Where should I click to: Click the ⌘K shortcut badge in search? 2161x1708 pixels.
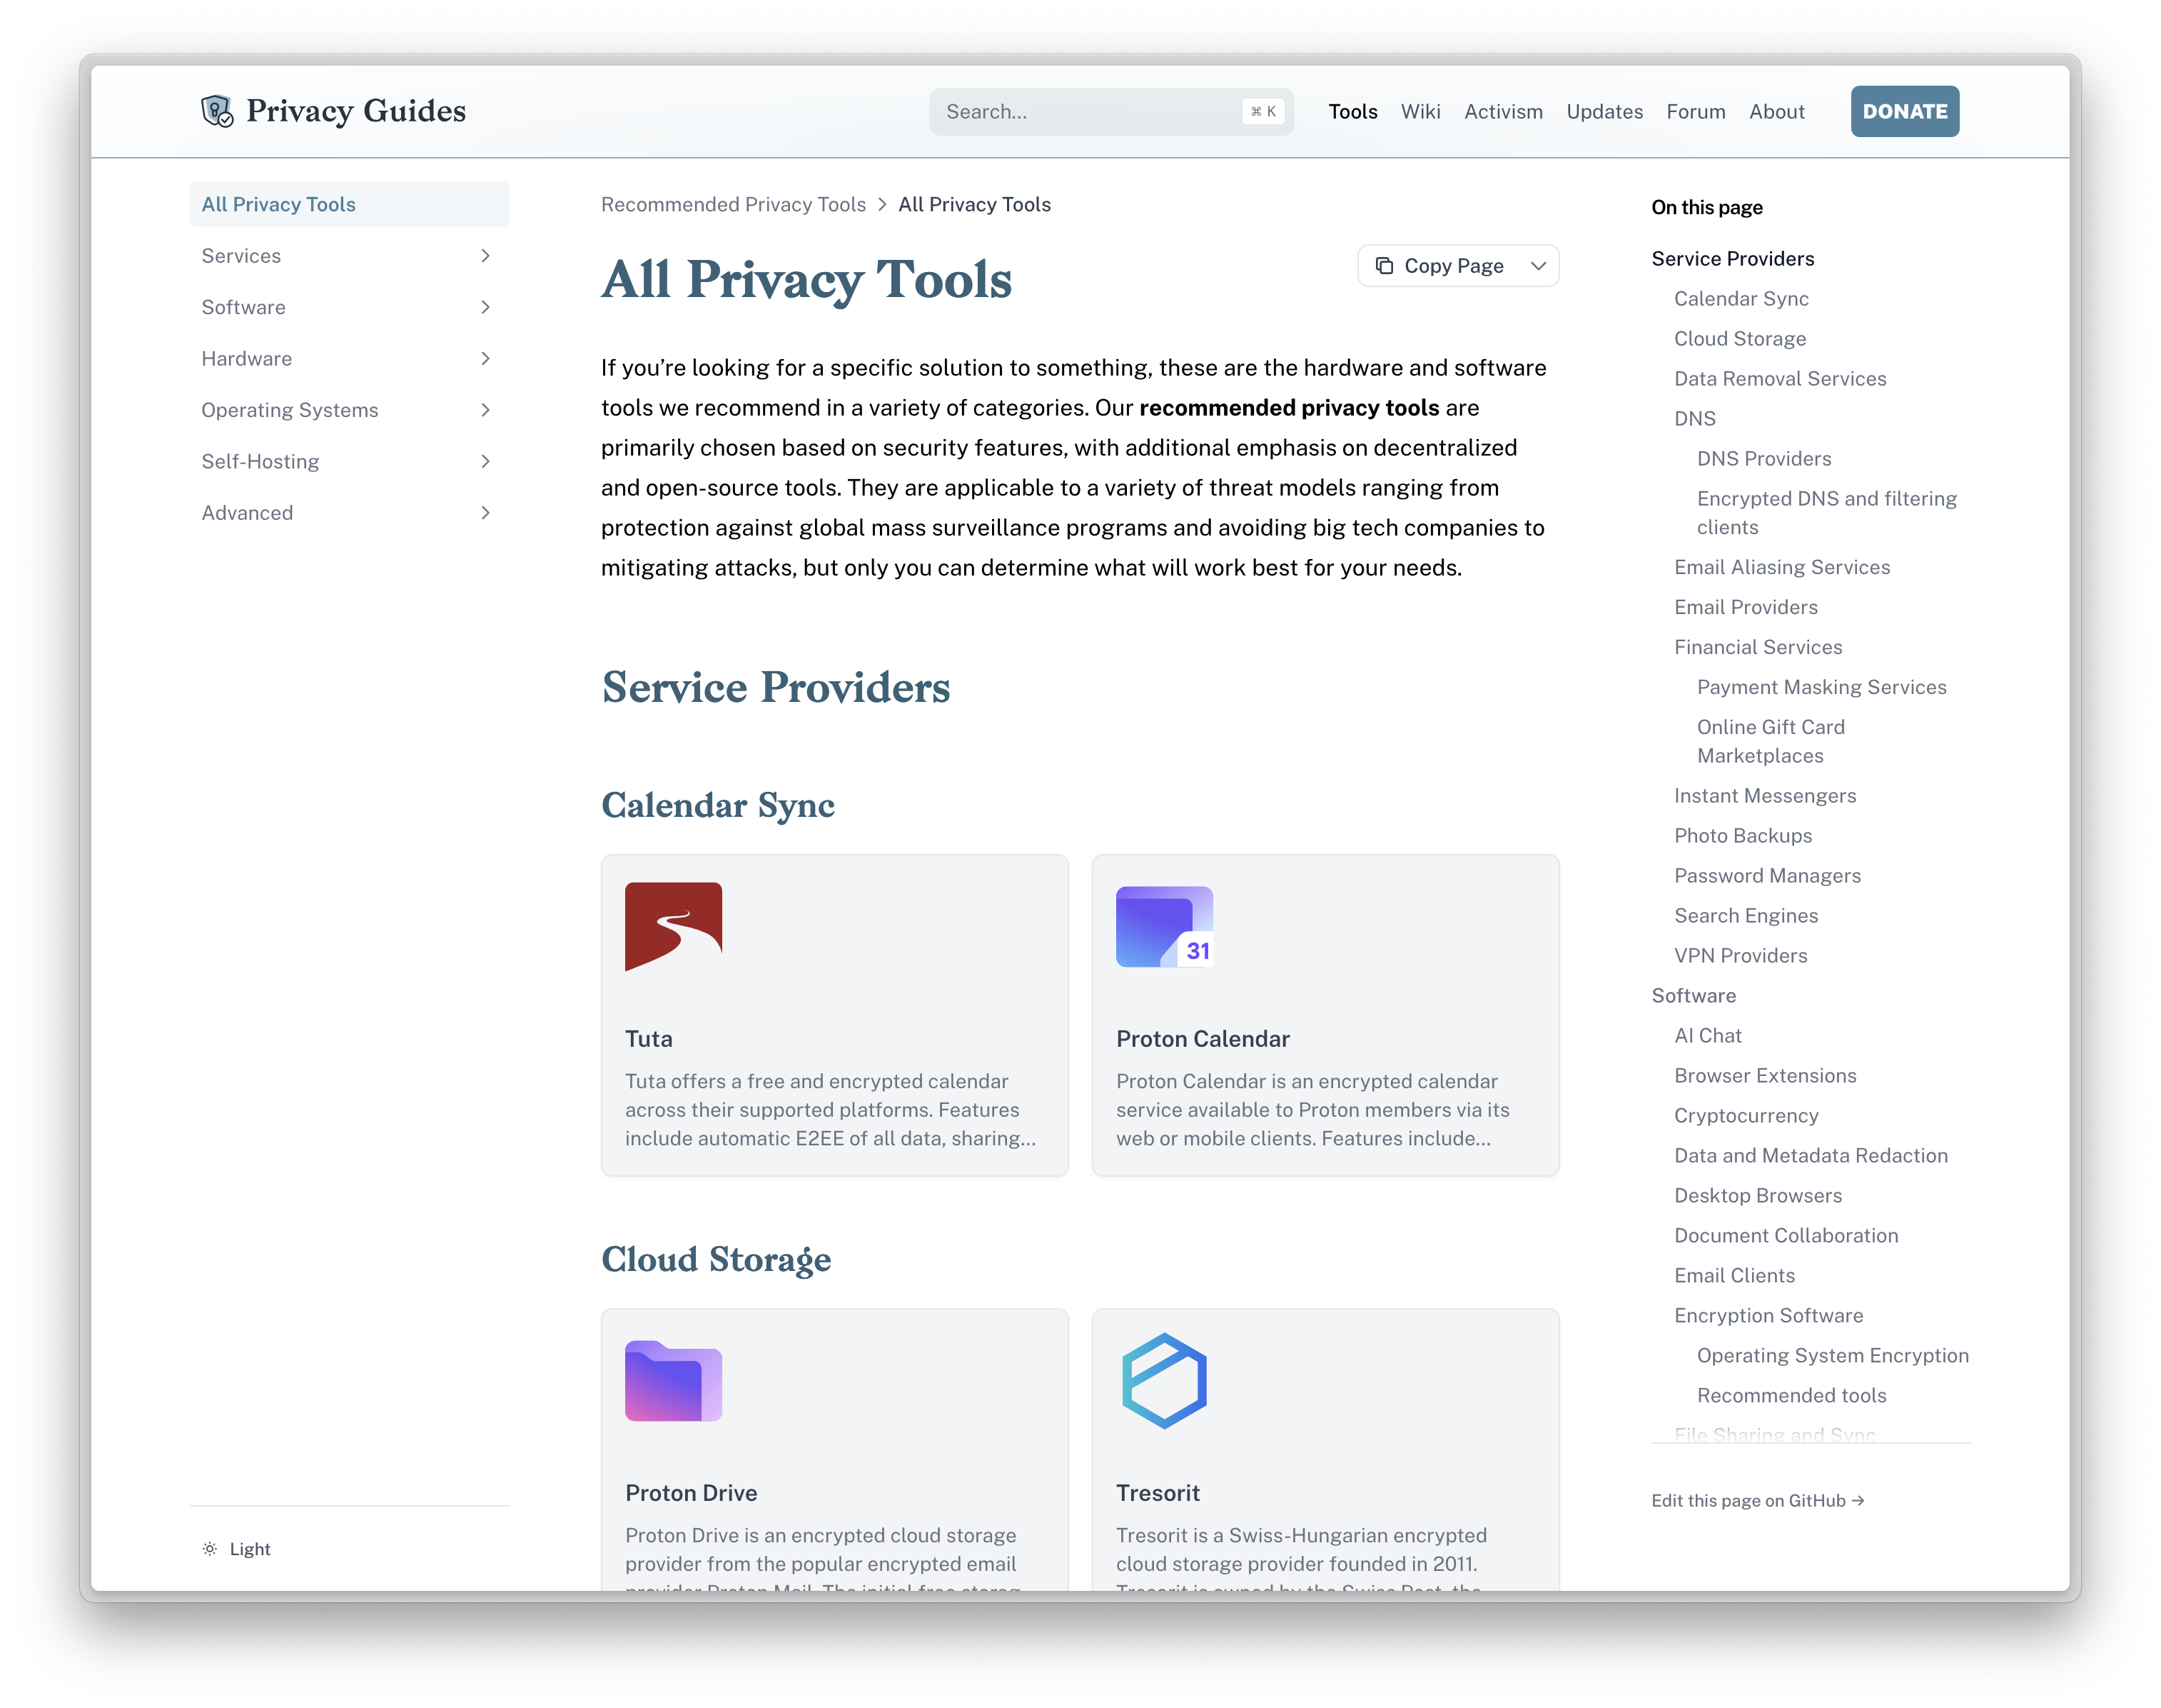[x=1263, y=112]
